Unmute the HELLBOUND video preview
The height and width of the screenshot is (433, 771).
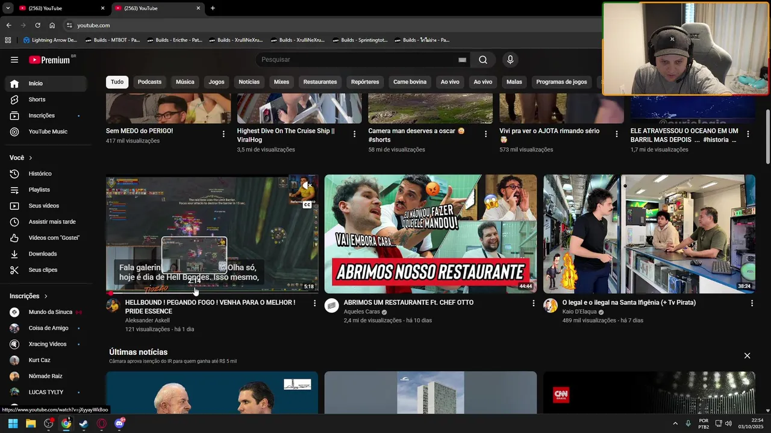point(307,185)
